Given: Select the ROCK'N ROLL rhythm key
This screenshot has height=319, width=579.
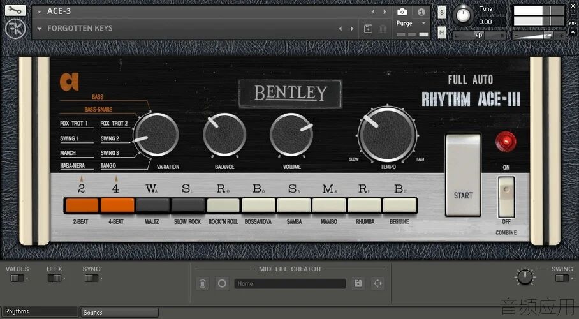Looking at the screenshot, I should point(223,205).
